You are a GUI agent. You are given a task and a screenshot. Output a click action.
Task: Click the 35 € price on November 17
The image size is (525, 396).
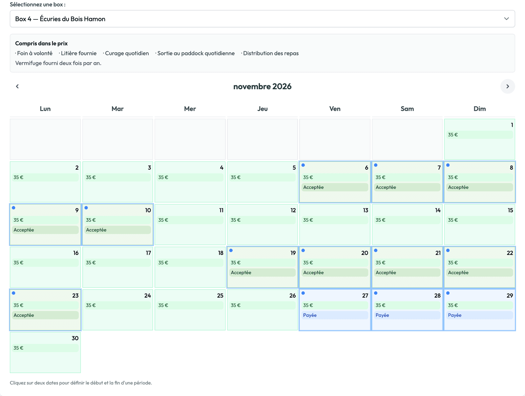(117, 263)
